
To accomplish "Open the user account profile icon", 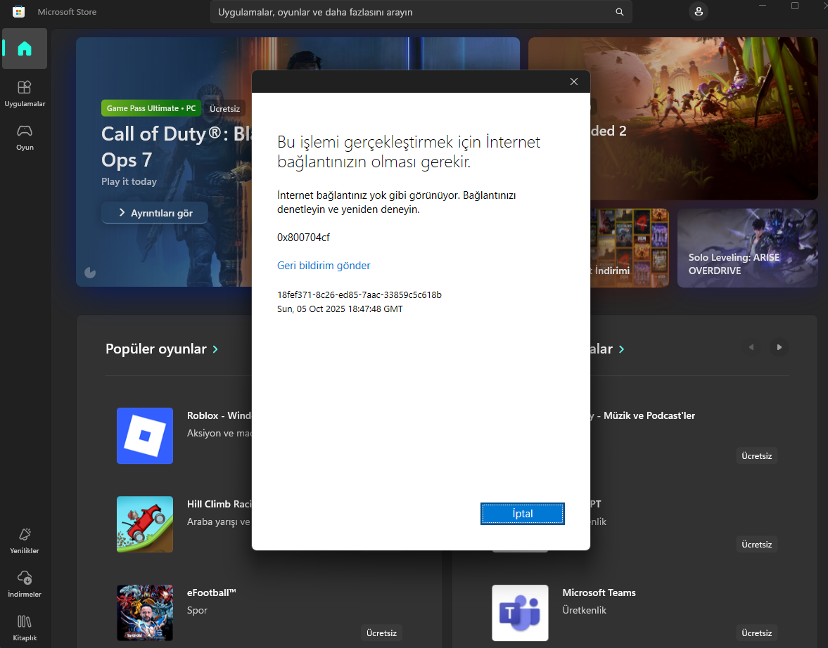I will (x=698, y=11).
